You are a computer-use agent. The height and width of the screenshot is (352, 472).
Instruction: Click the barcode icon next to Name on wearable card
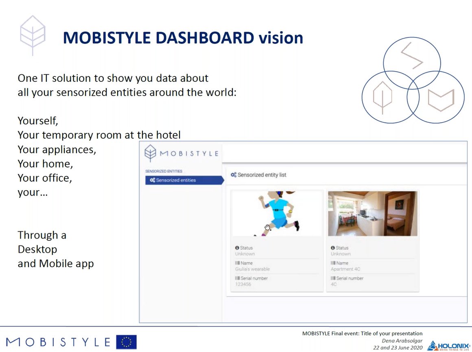pyautogui.click(x=237, y=263)
